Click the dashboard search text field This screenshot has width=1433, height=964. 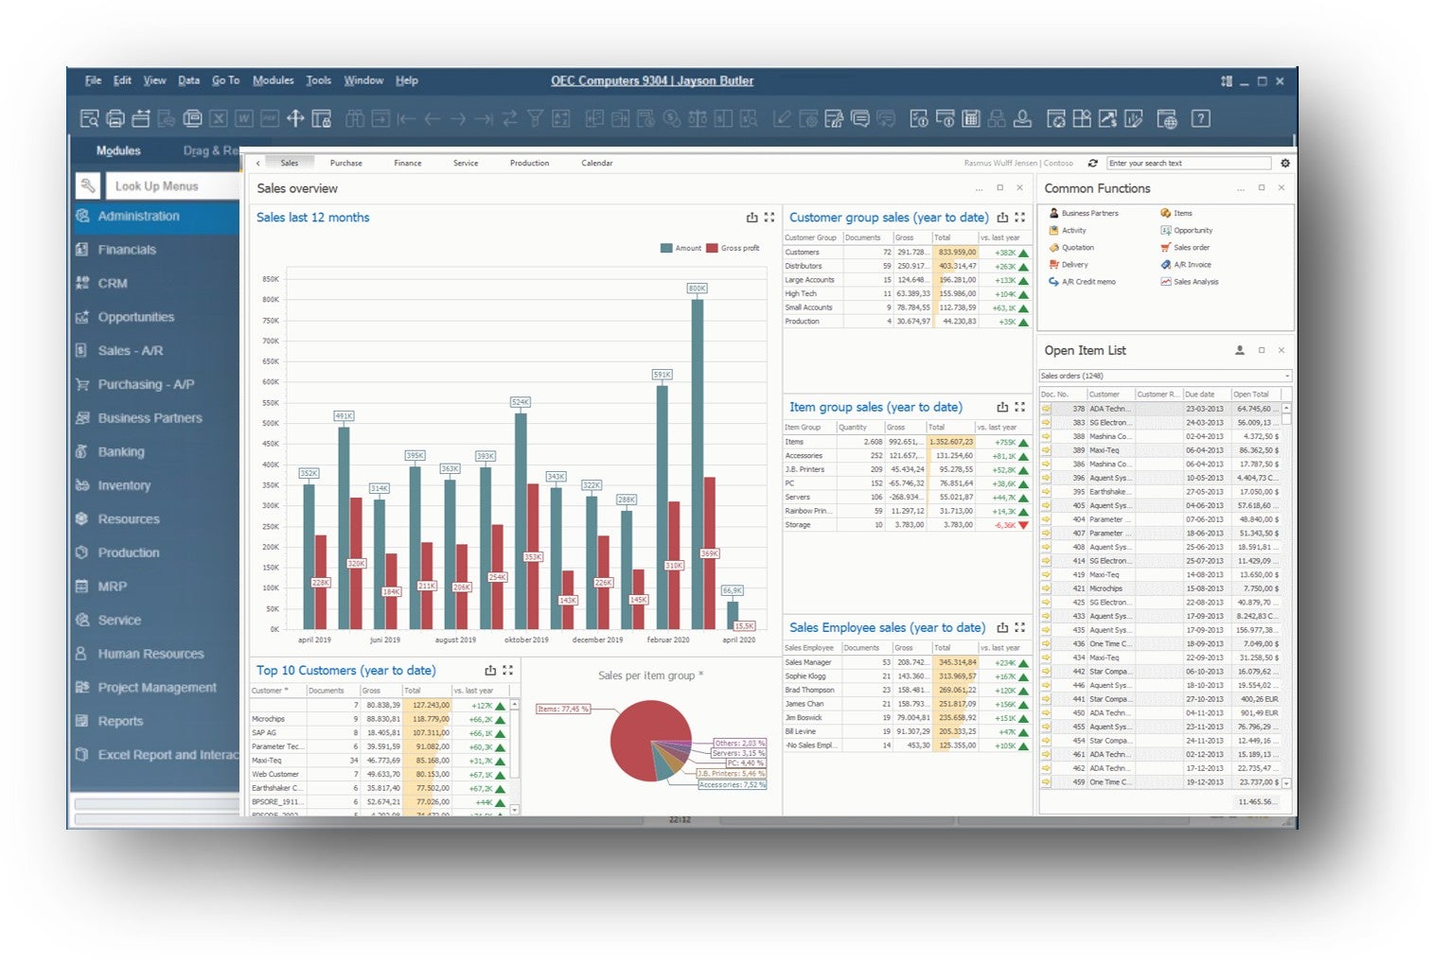point(1189,163)
